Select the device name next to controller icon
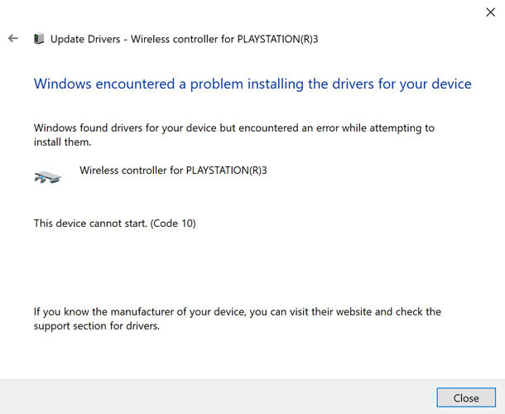The width and height of the screenshot is (505, 414). [173, 170]
